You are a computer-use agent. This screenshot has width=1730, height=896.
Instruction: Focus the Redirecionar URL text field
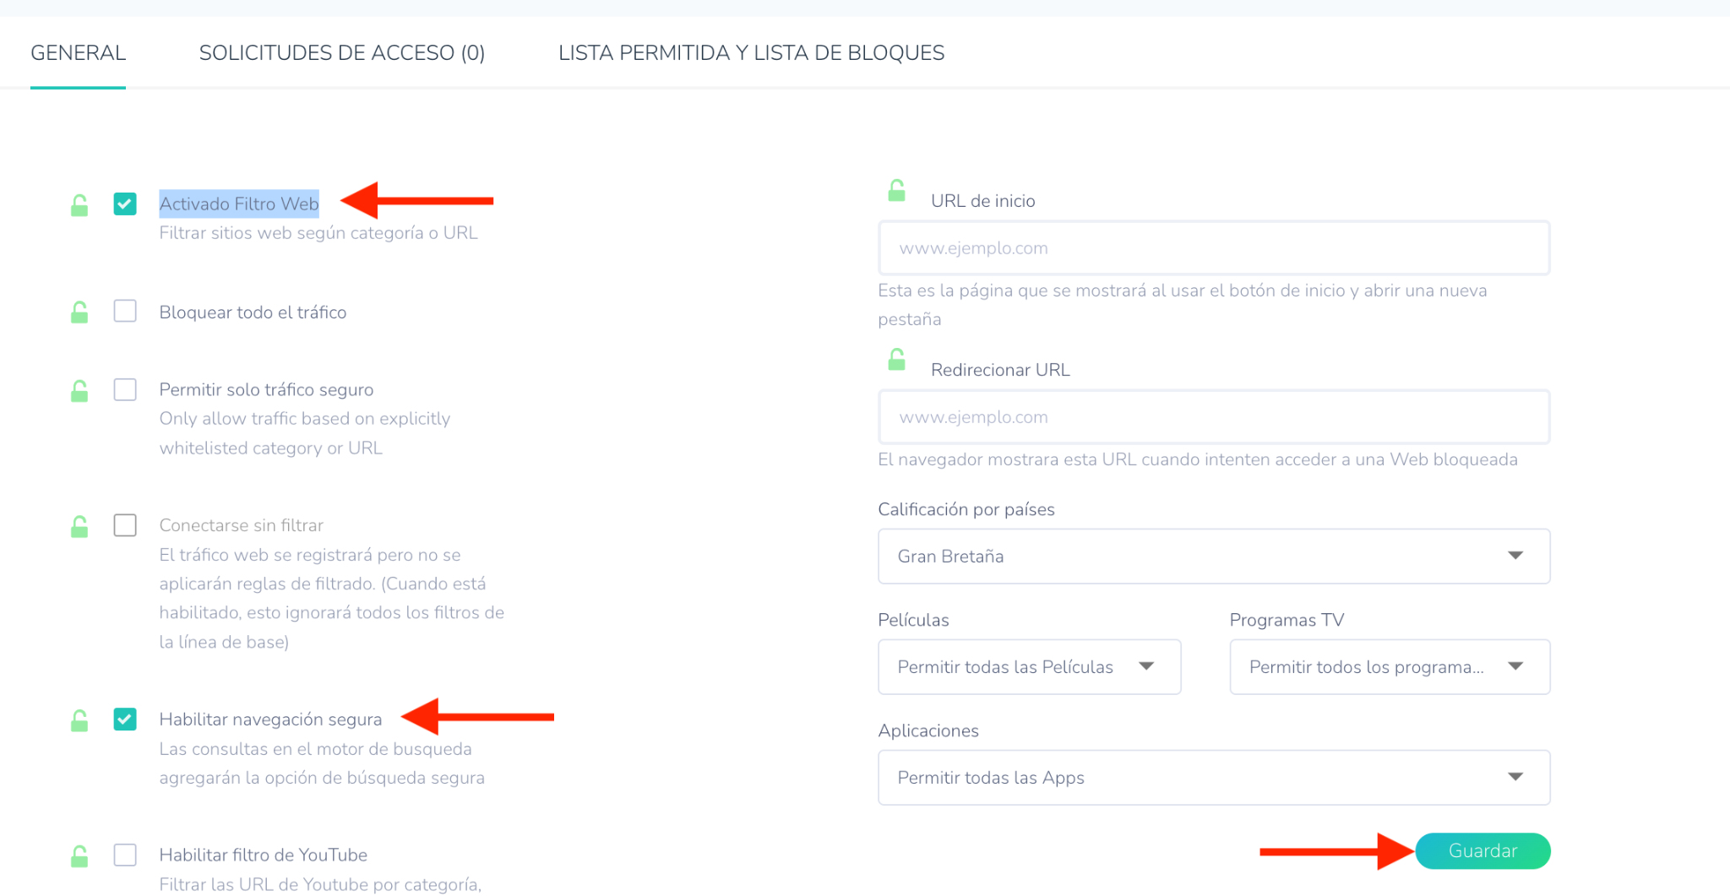tap(1213, 417)
